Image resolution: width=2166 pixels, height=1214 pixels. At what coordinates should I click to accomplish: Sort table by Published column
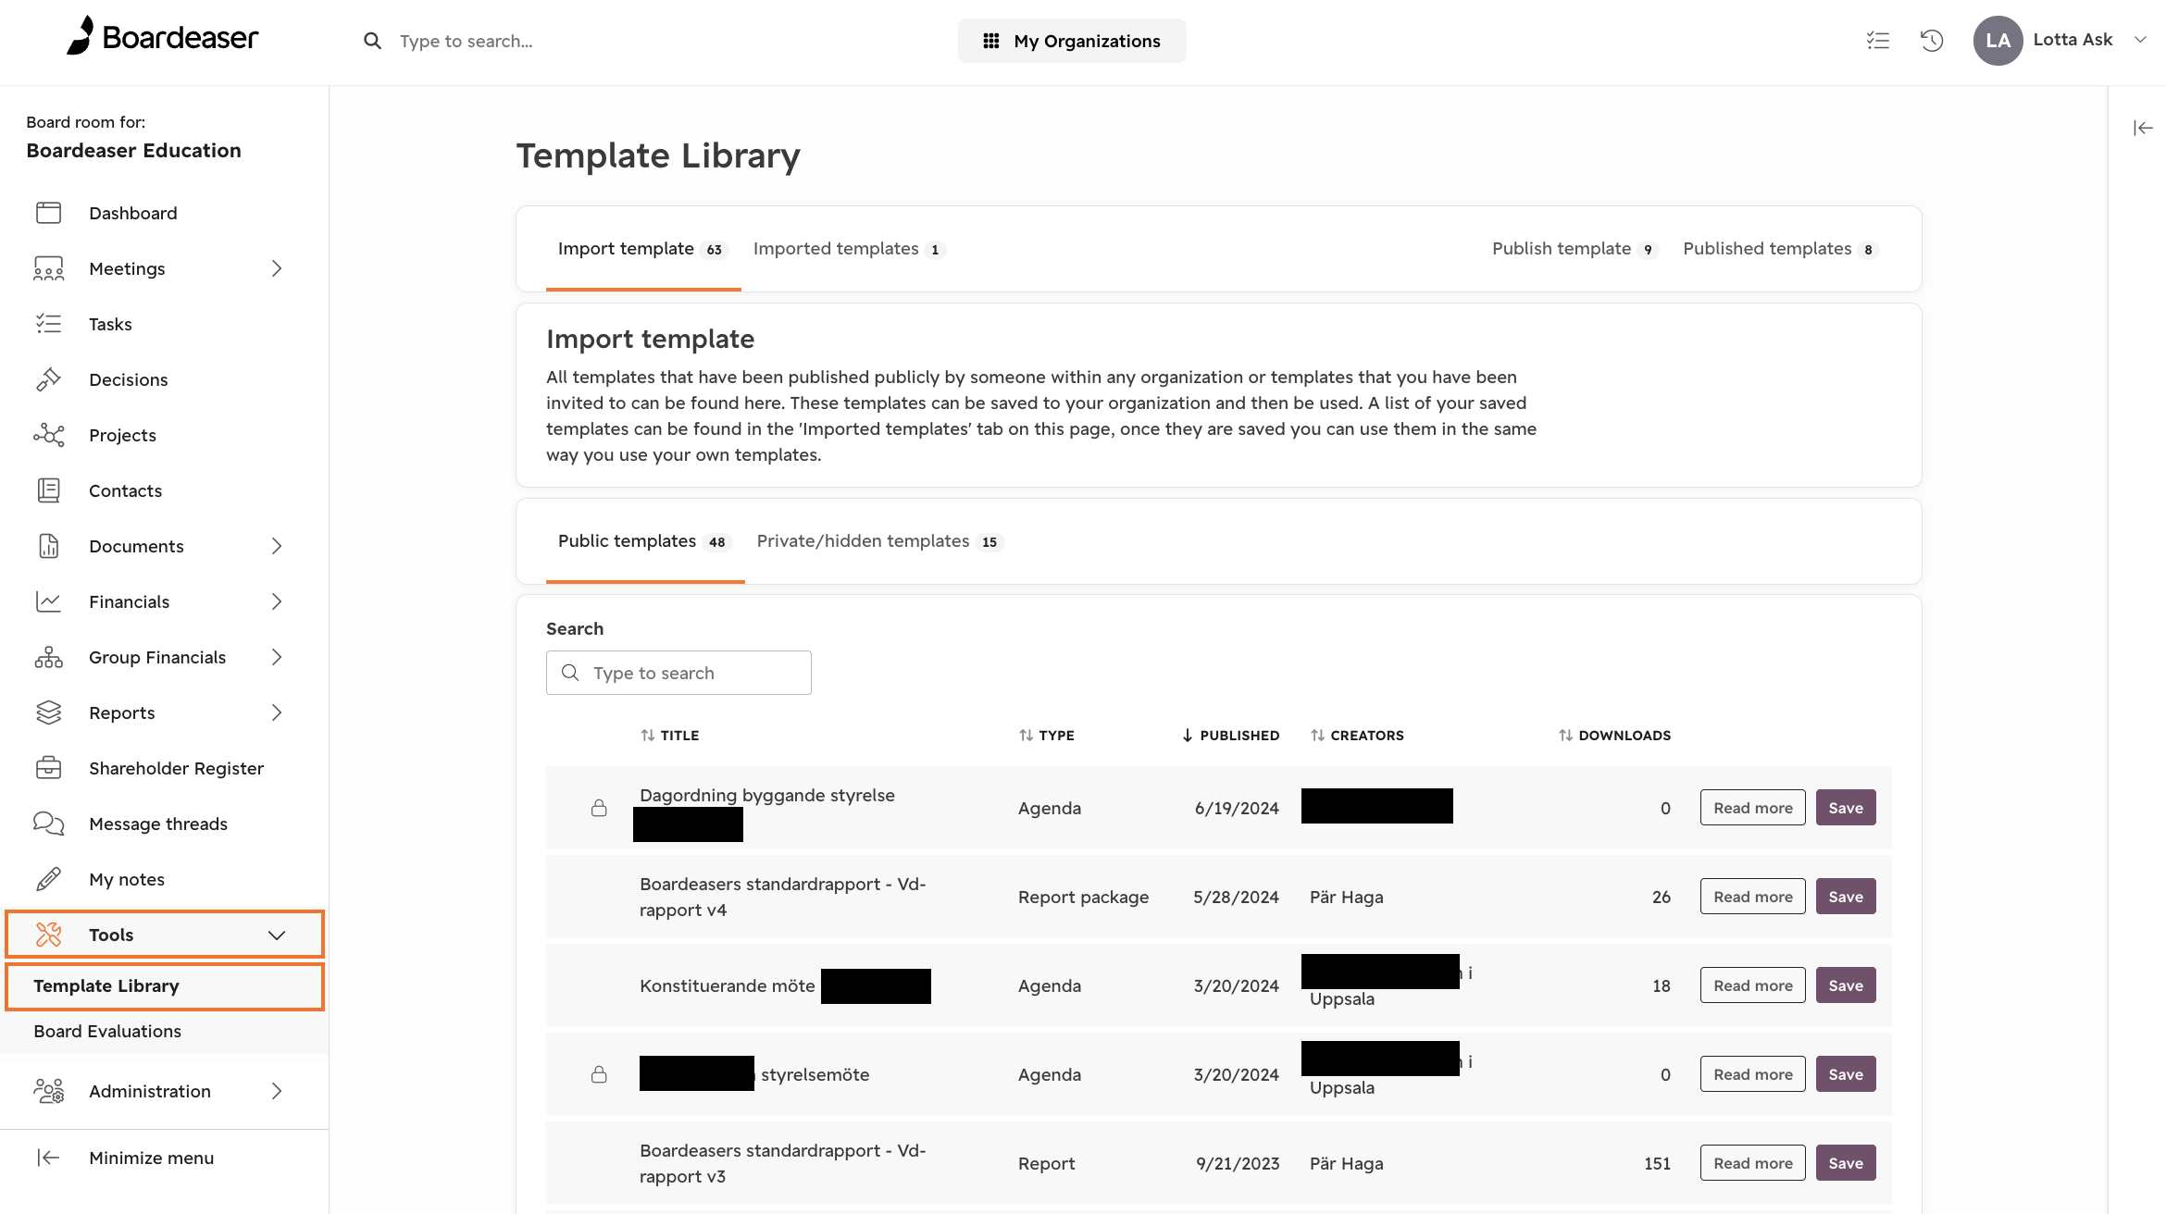pos(1230,735)
